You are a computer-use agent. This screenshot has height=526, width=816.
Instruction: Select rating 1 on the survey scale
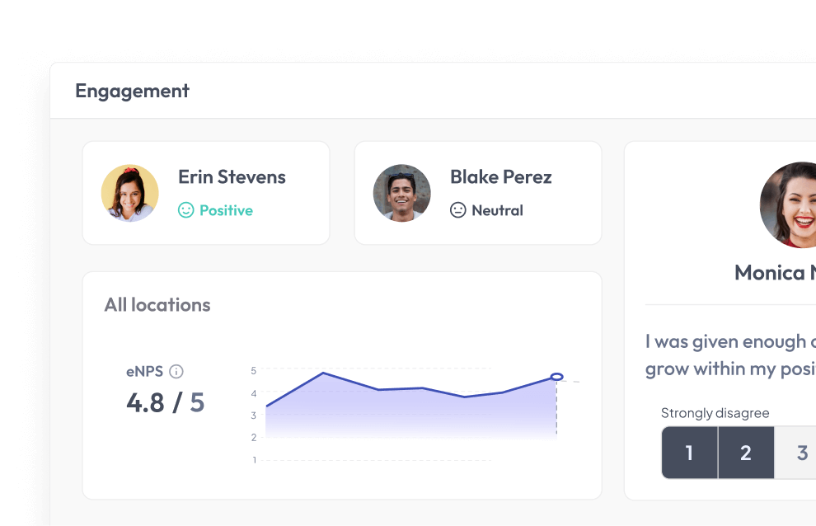690,453
